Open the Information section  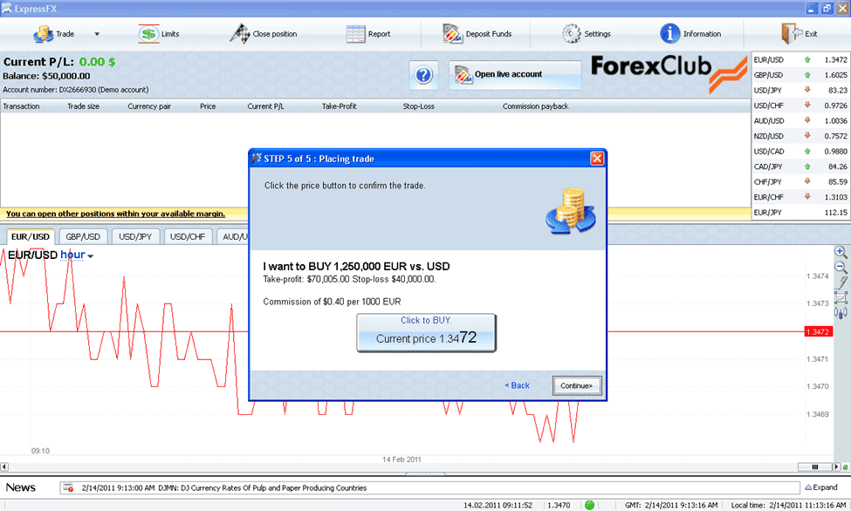(x=690, y=34)
